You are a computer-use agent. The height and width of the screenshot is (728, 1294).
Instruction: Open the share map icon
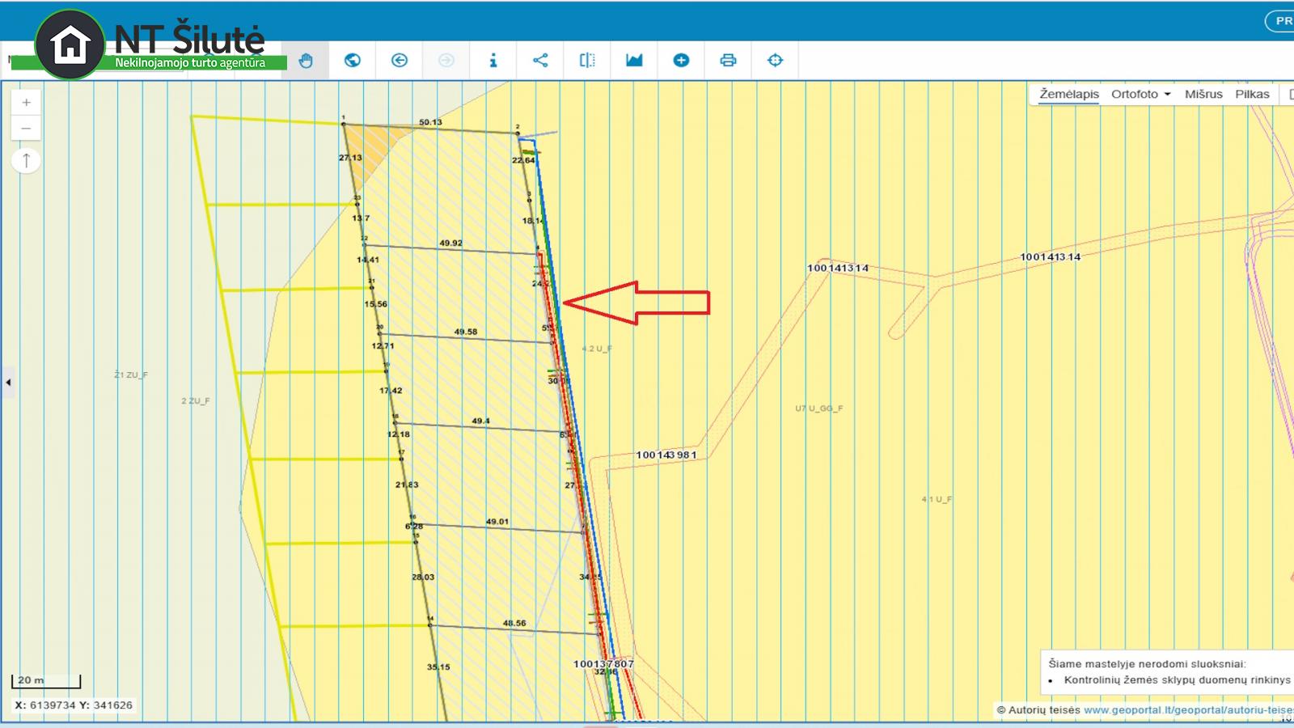coord(540,61)
